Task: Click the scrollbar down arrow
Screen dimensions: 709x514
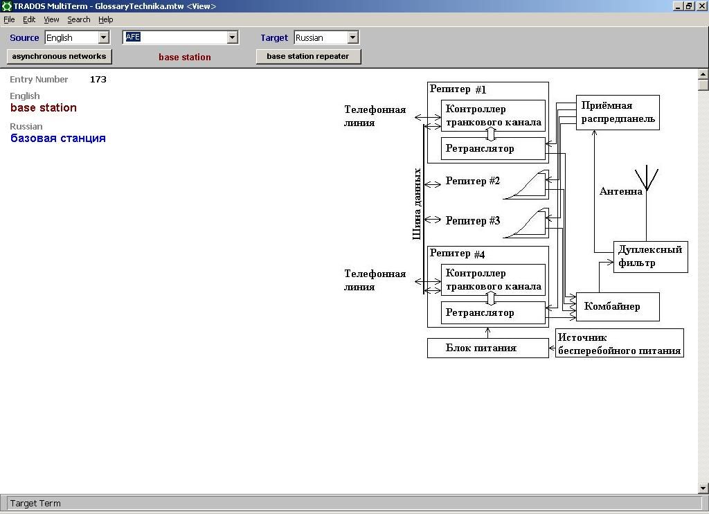Action: click(703, 488)
